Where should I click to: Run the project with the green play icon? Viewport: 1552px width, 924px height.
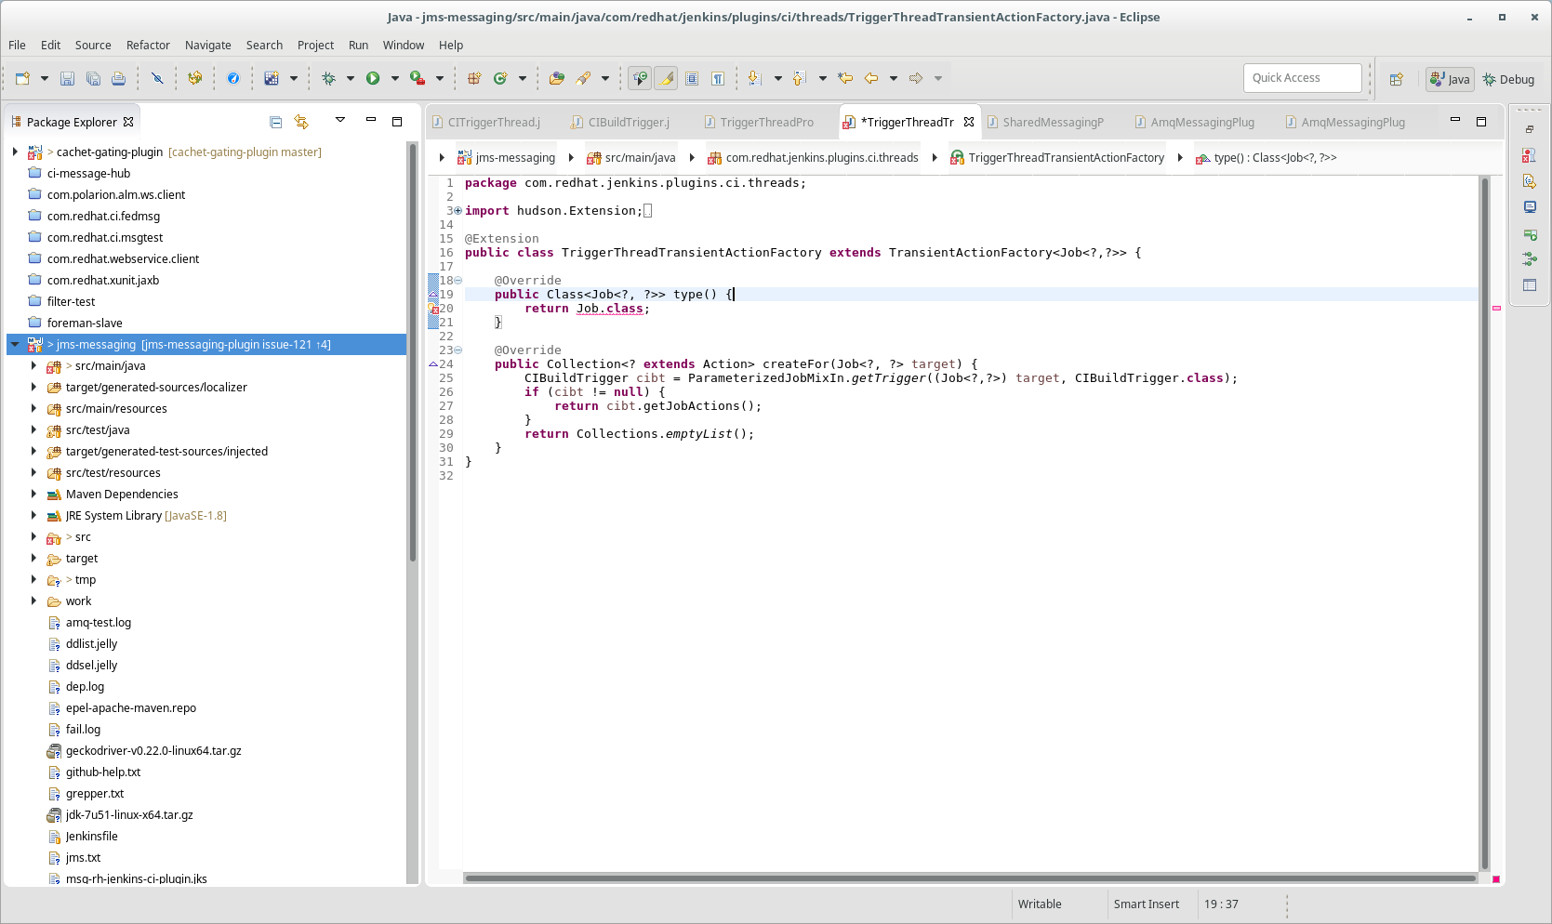(373, 79)
